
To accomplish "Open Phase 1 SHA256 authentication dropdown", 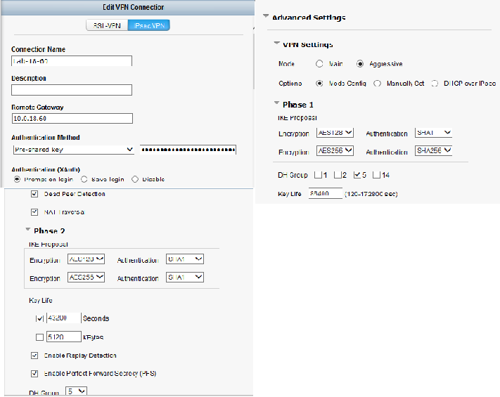I will 433,150.
